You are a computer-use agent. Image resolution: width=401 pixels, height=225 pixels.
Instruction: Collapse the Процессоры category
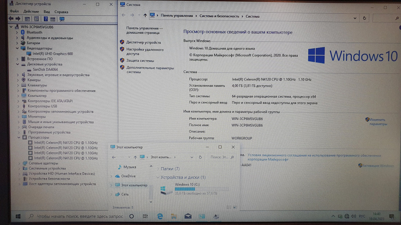(x=19, y=137)
